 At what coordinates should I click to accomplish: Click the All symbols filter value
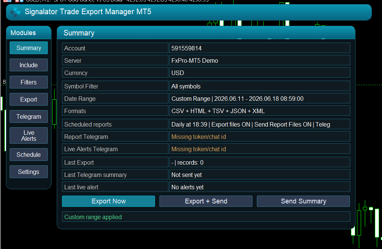coord(260,86)
